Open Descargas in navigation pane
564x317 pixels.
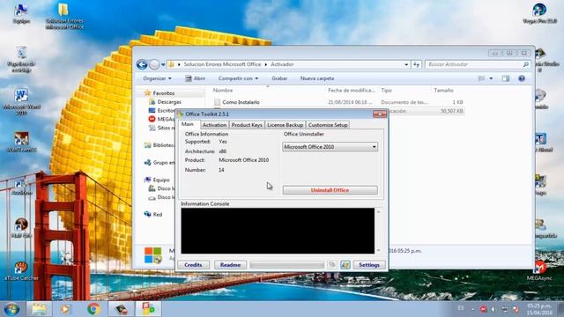(x=169, y=102)
